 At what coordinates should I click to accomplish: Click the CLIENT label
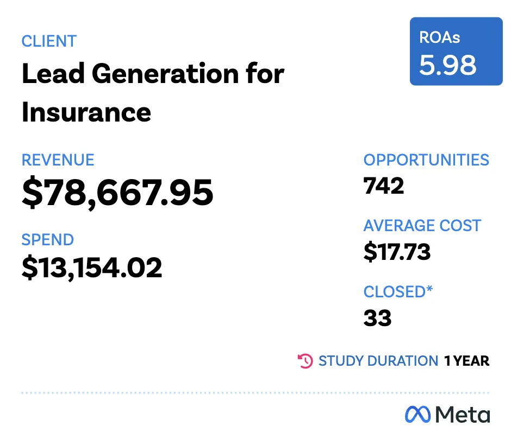(x=49, y=41)
